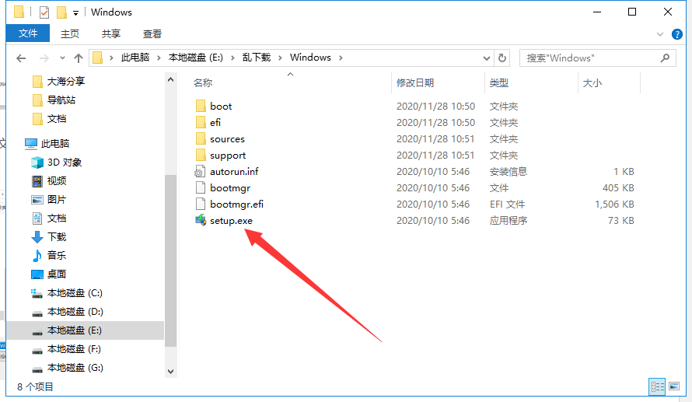Click the search Windows input field
This screenshot has width=692, height=402.
(591, 58)
